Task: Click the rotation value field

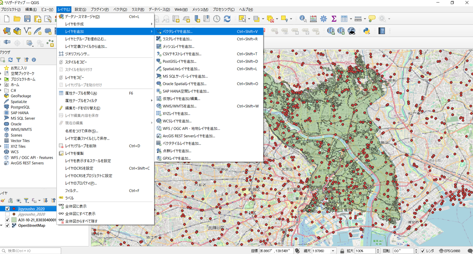Action: coord(404,251)
